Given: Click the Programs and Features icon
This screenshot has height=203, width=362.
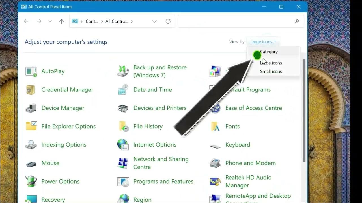Looking at the screenshot, I should 123,182.
